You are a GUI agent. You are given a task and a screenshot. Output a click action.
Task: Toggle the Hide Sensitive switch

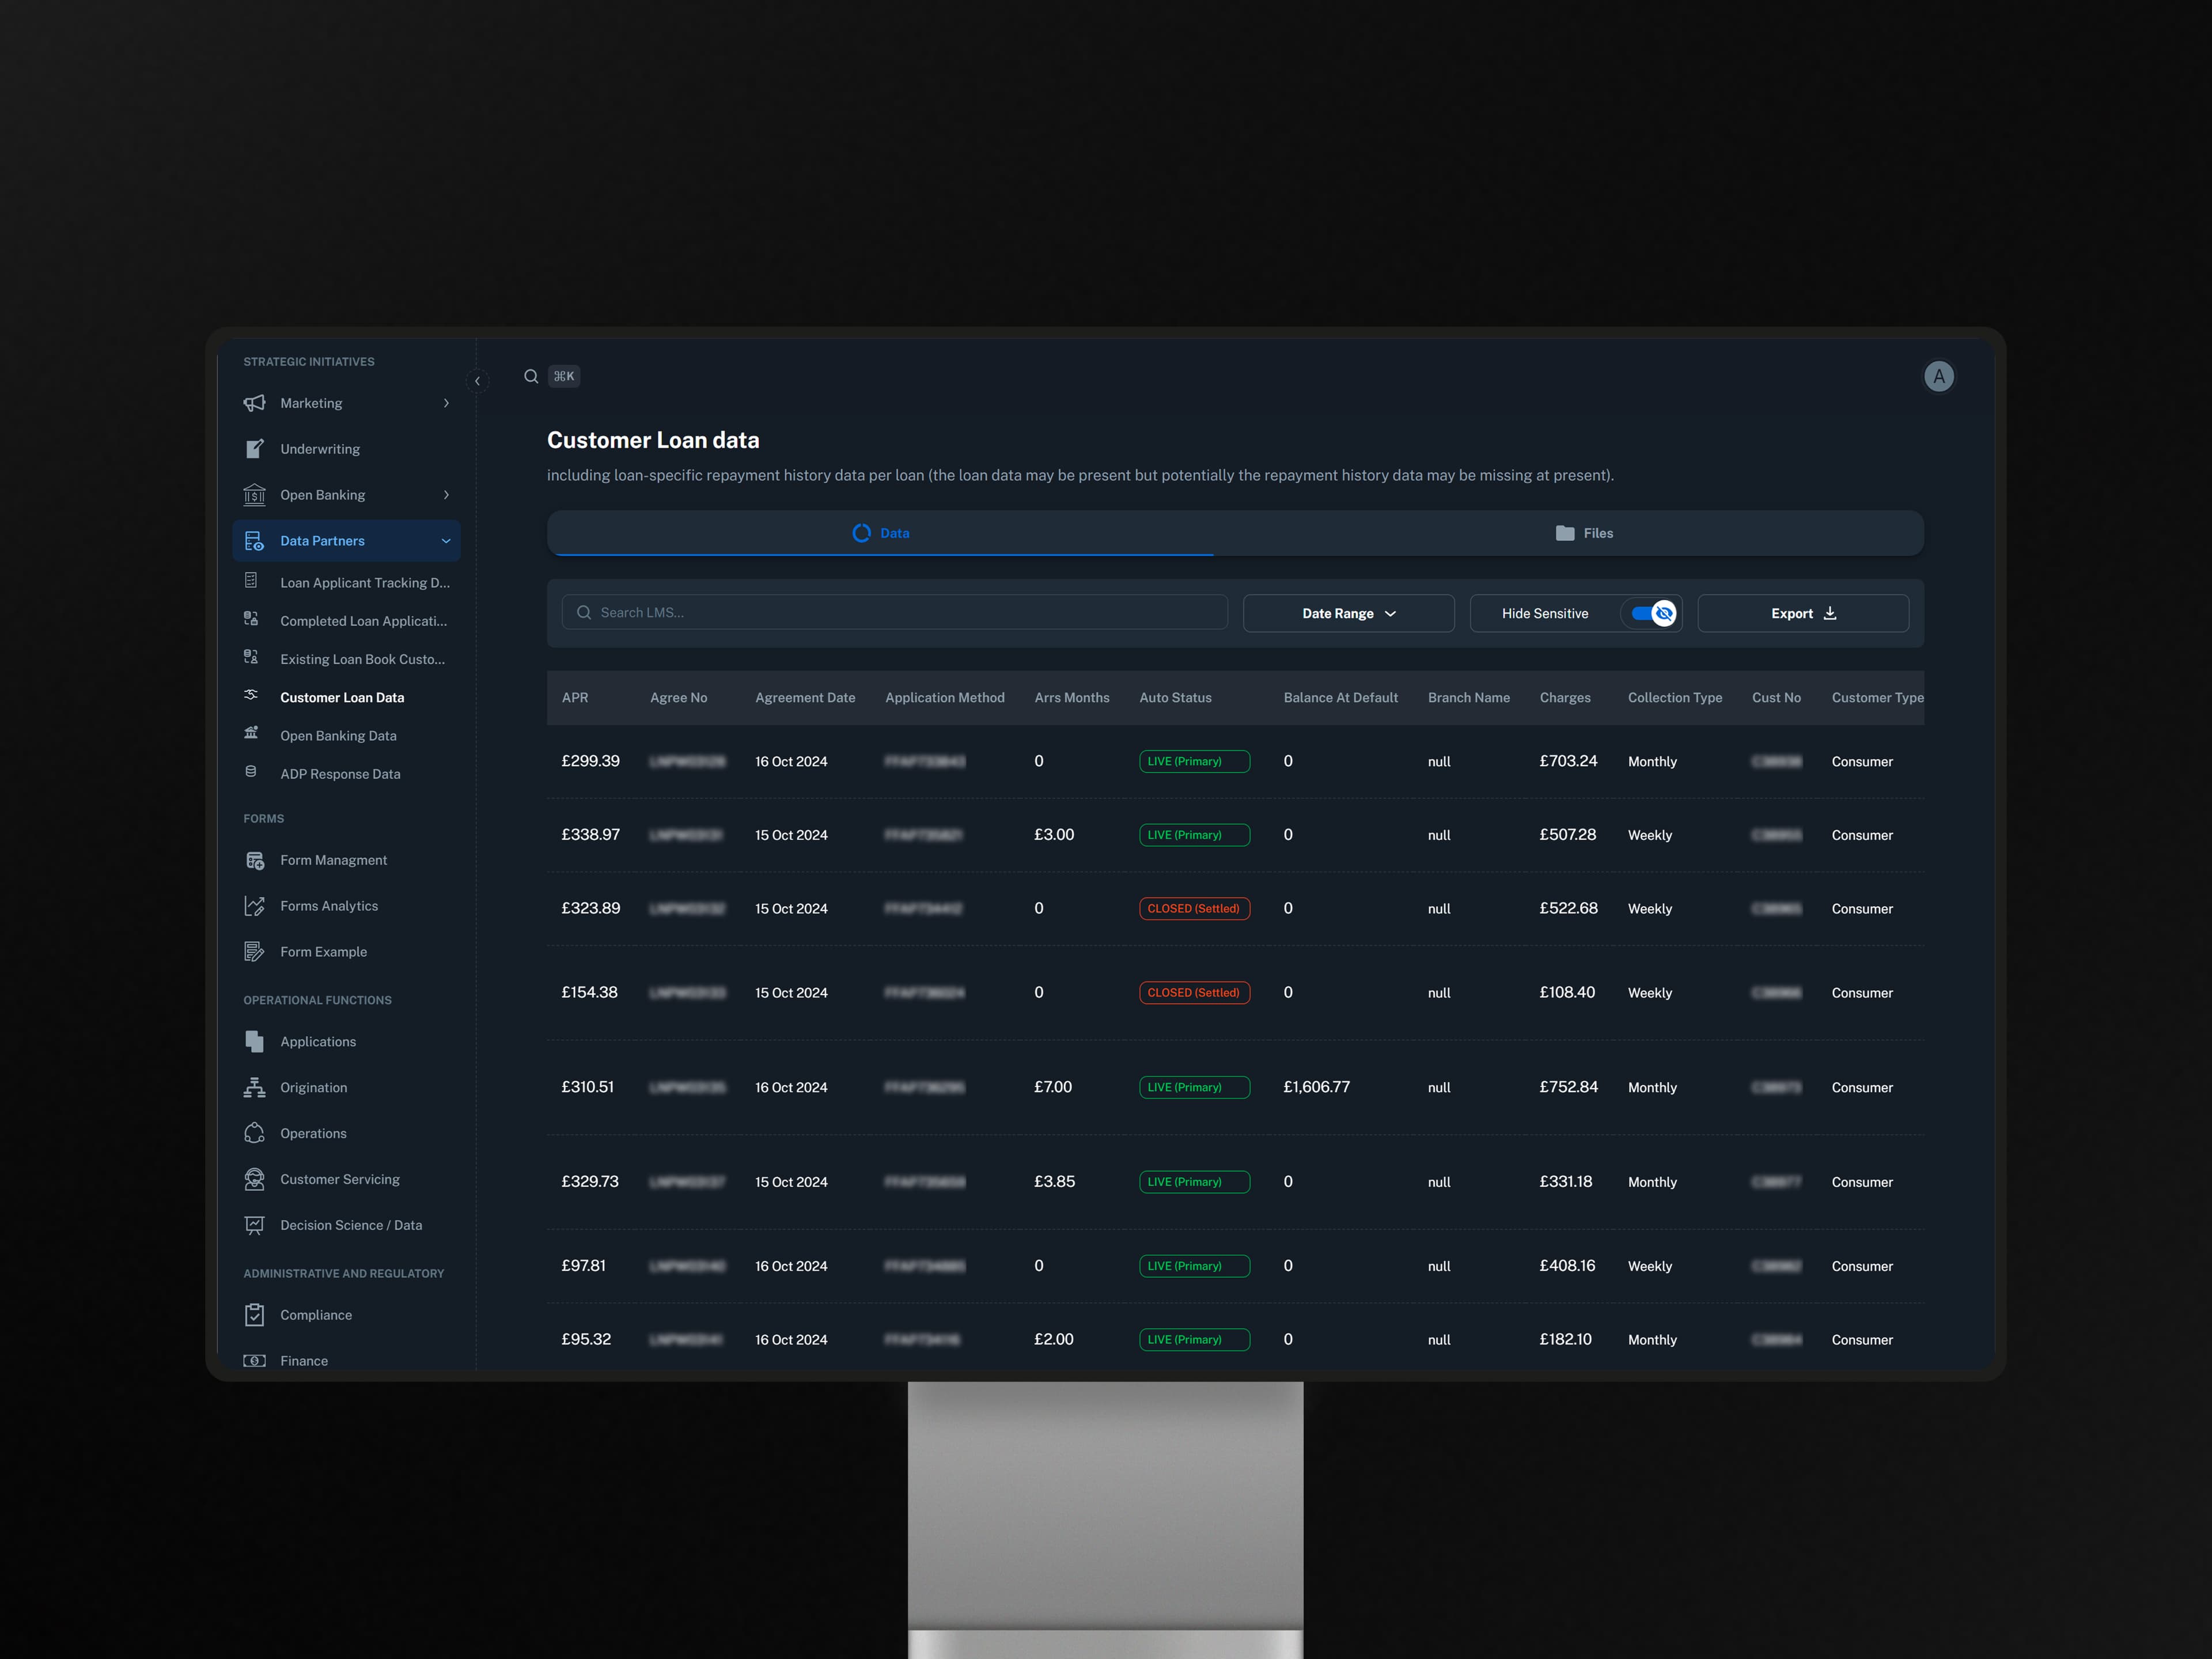coord(1652,613)
